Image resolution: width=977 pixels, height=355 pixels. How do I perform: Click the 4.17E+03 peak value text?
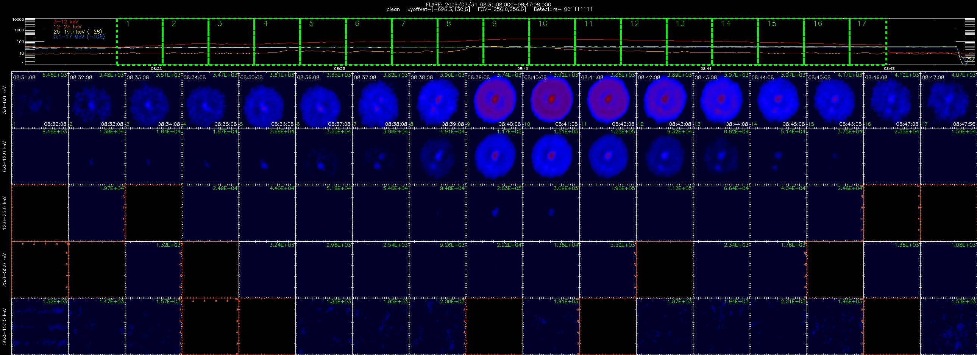pyautogui.click(x=850, y=75)
